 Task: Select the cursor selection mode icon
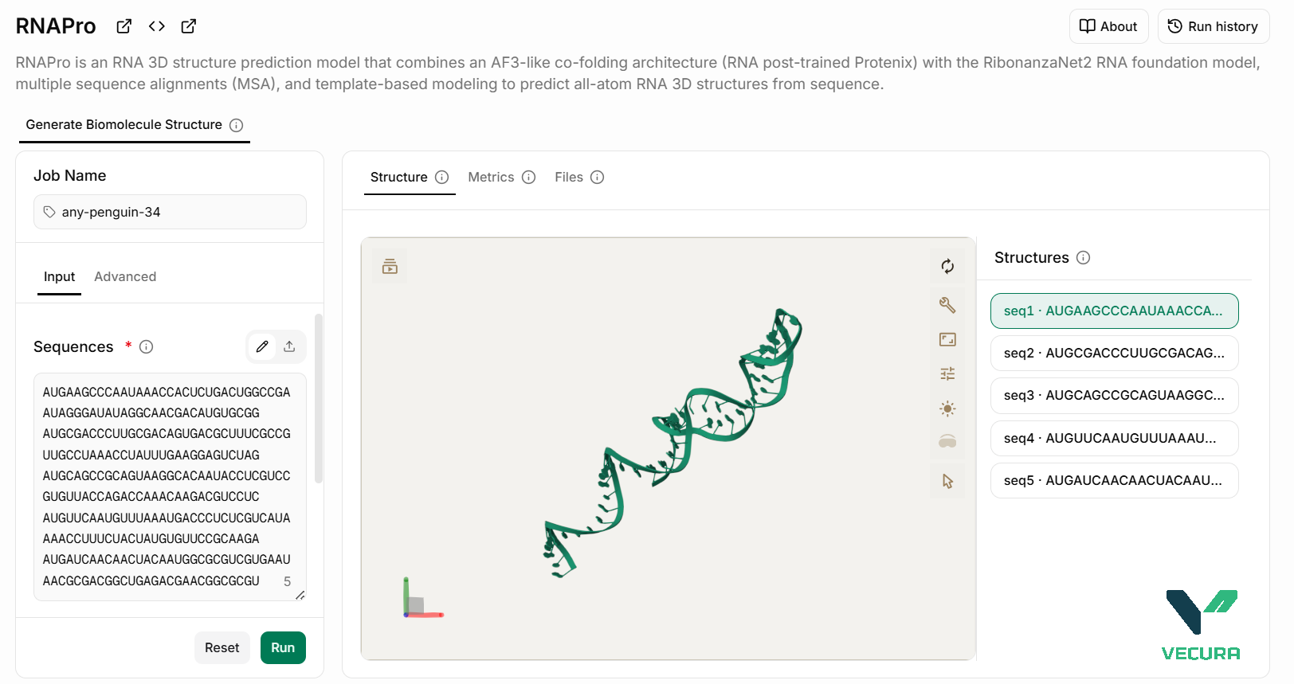click(x=947, y=481)
